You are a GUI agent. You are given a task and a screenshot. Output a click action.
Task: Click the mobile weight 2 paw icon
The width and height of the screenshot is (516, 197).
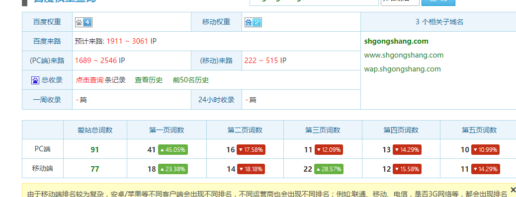point(253,22)
